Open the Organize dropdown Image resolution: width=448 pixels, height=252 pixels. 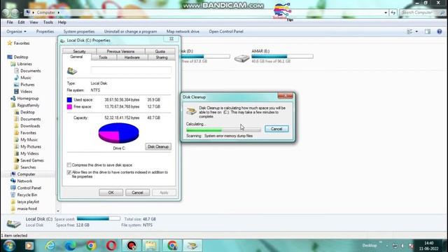pos(16,31)
